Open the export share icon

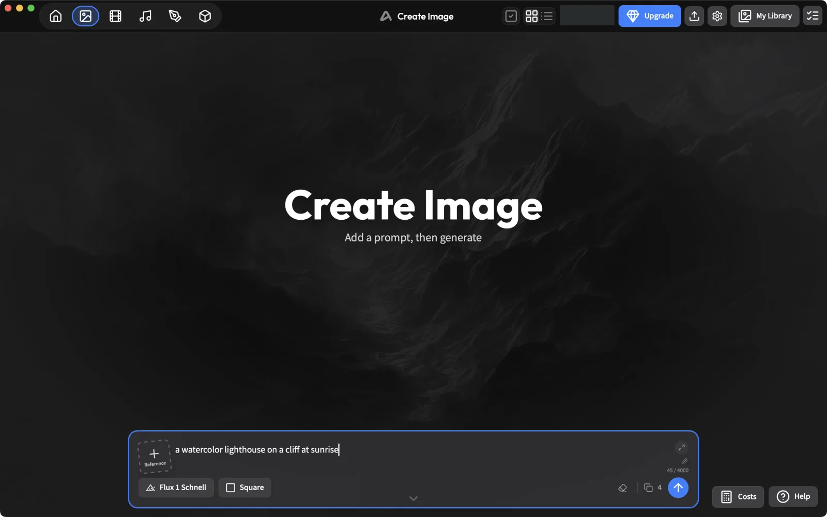pos(695,16)
